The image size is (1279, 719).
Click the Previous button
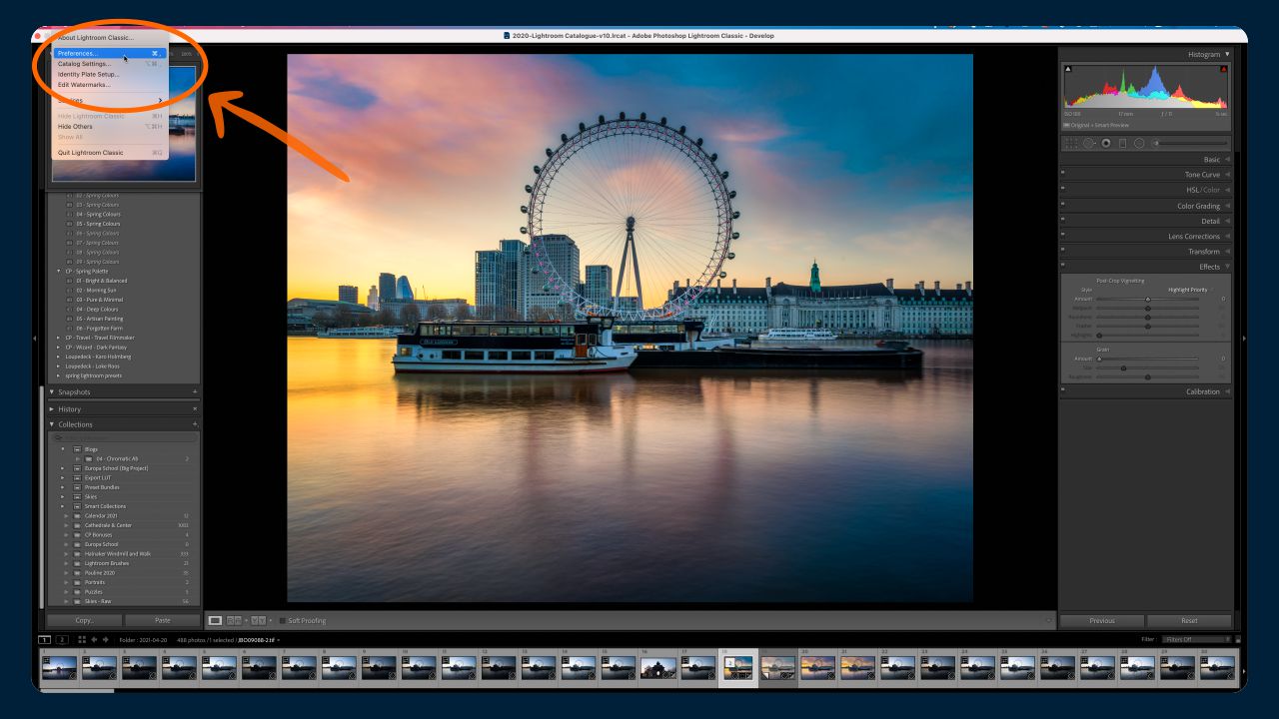coord(1102,620)
